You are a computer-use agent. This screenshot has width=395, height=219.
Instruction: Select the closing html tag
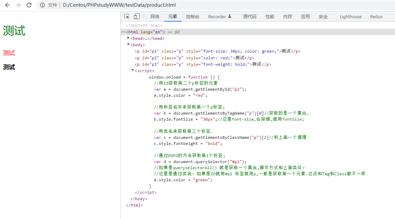pyautogui.click(x=134, y=205)
